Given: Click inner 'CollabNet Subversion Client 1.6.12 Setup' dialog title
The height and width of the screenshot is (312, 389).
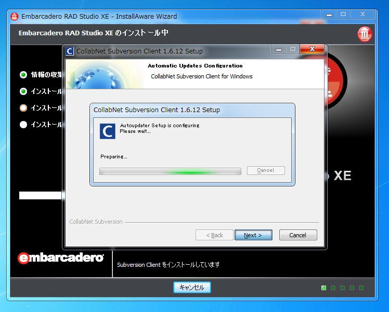Looking at the screenshot, I should (x=157, y=110).
